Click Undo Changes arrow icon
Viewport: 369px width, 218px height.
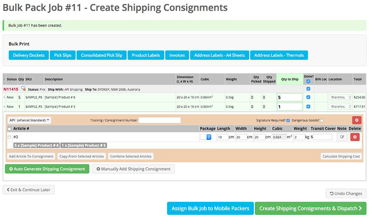point(332,194)
